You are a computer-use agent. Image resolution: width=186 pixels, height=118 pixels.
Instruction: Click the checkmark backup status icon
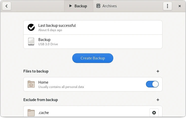[x=31, y=28]
